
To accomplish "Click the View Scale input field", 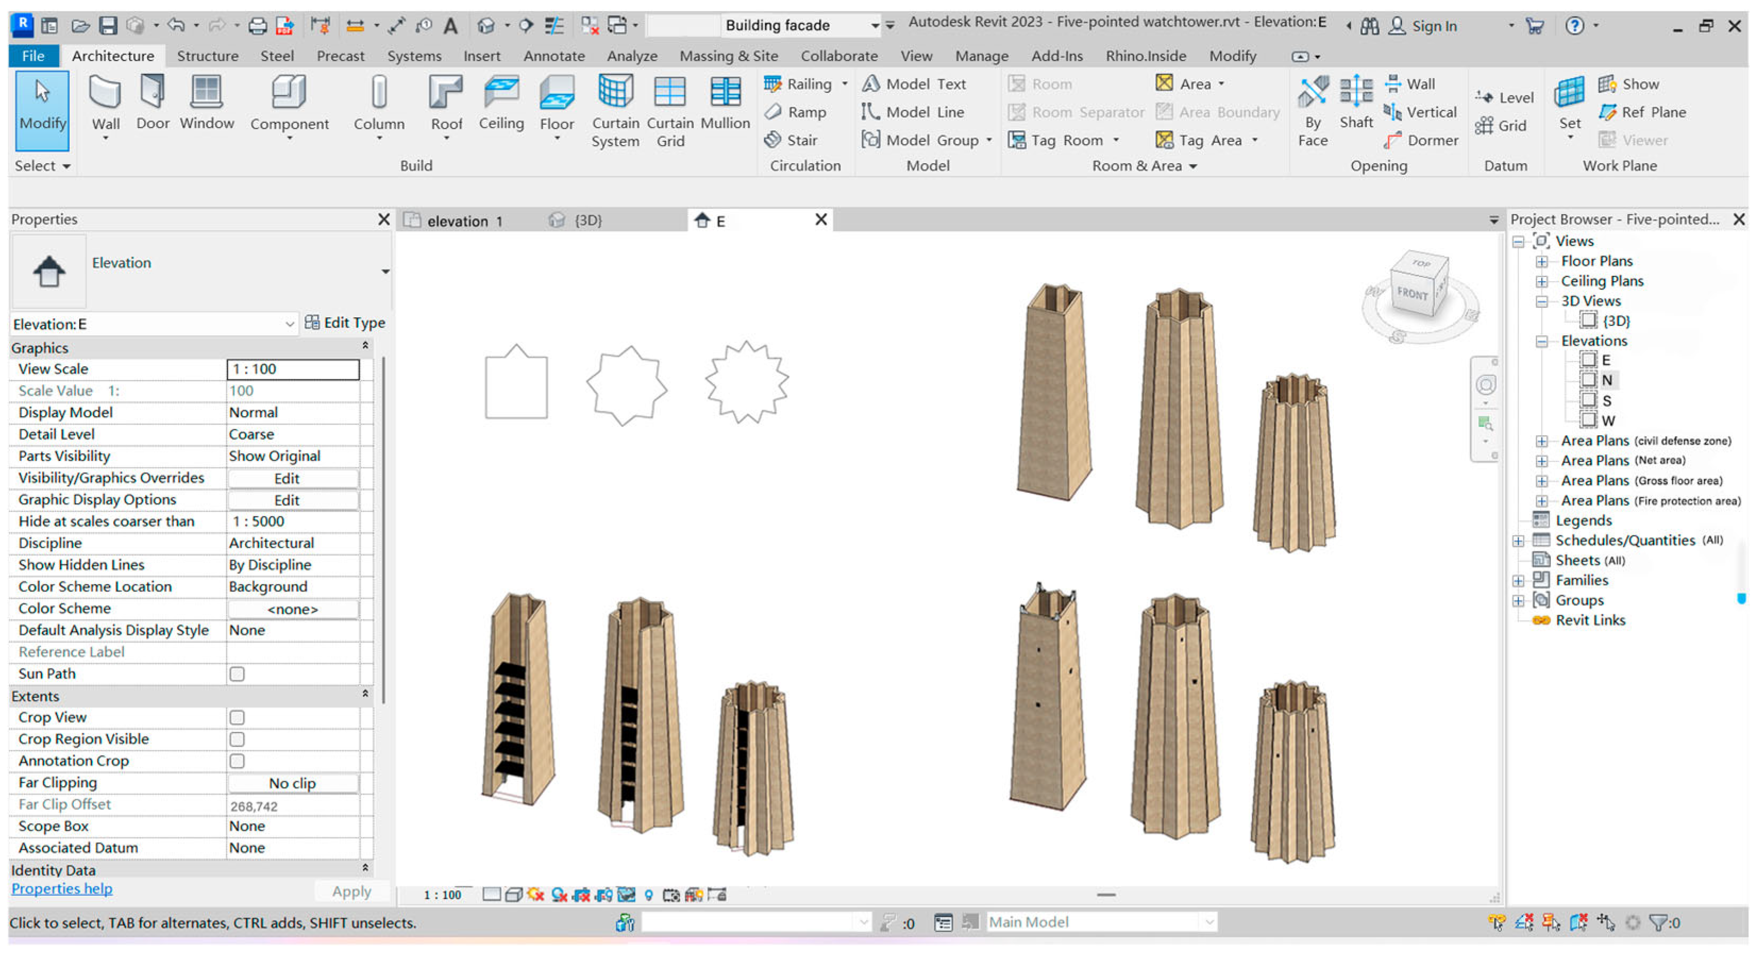I will (293, 369).
